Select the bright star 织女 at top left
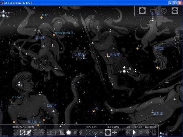Image resolution: width=183 pixels, height=137 pixels. pos(3,15)
